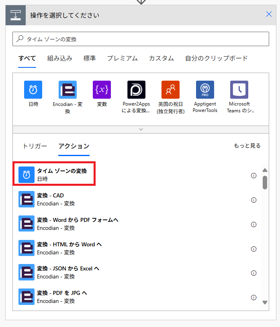The image size is (280, 327).
Task: Open the トリガー tab
Action: [35, 146]
